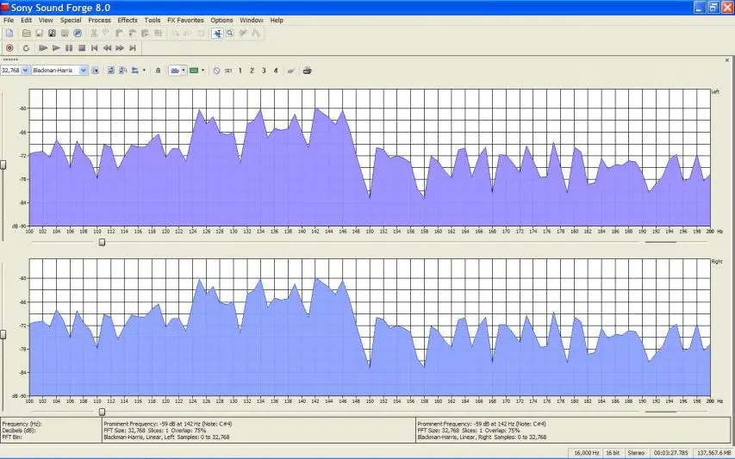The width and height of the screenshot is (735, 459).
Task: Click the 137,567.6 MB free space field
Action: pyautogui.click(x=713, y=453)
